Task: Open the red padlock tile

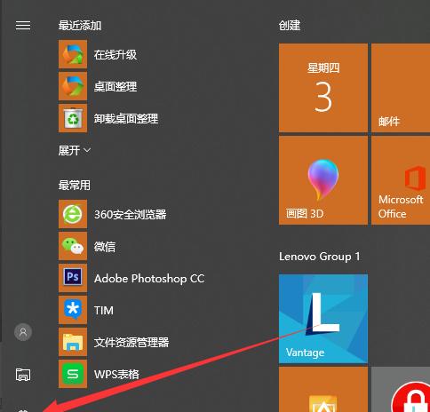Action: (401, 389)
